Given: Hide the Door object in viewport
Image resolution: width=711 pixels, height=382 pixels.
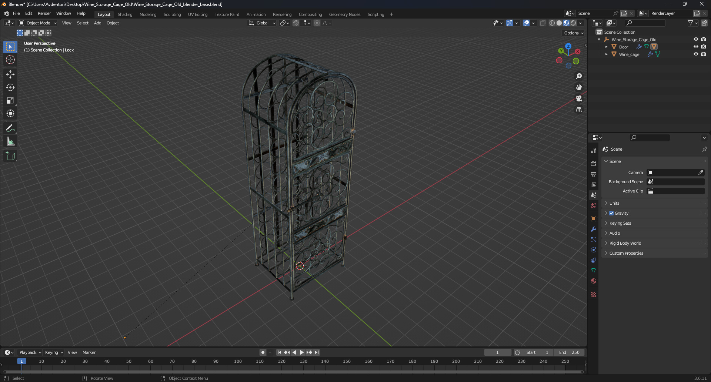Looking at the screenshot, I should [x=696, y=47].
